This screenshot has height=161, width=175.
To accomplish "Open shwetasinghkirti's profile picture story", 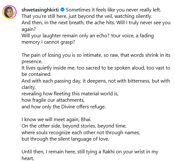I will point(10,12).
